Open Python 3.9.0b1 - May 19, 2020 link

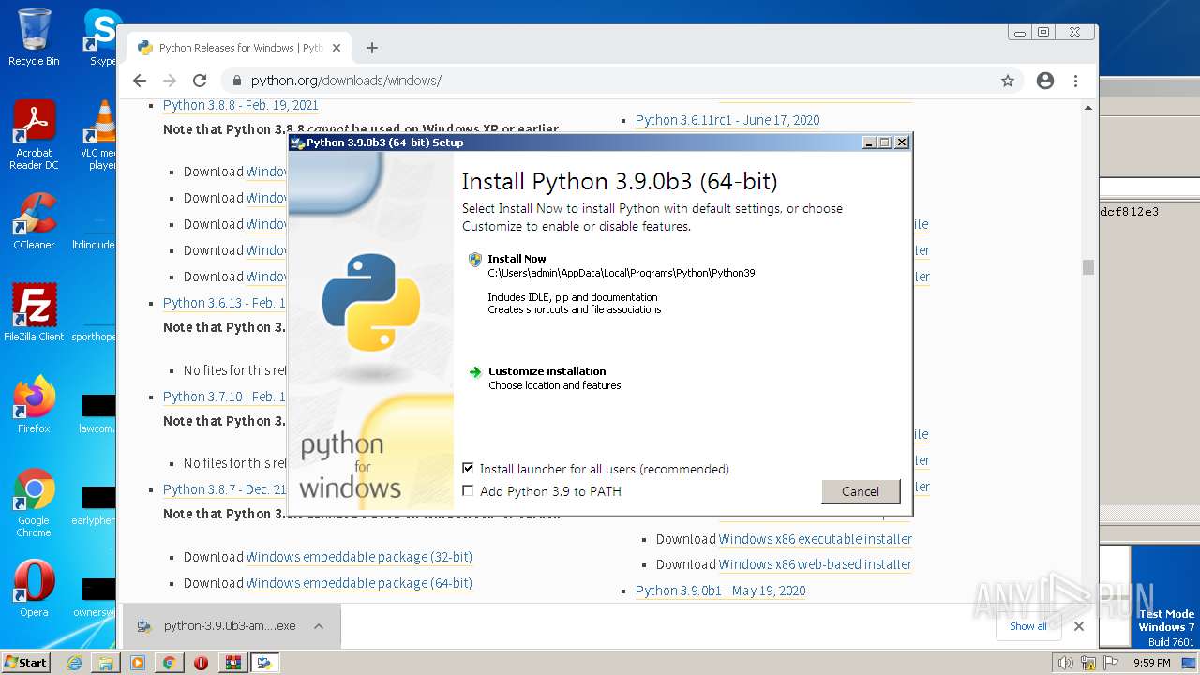pyautogui.click(x=721, y=591)
